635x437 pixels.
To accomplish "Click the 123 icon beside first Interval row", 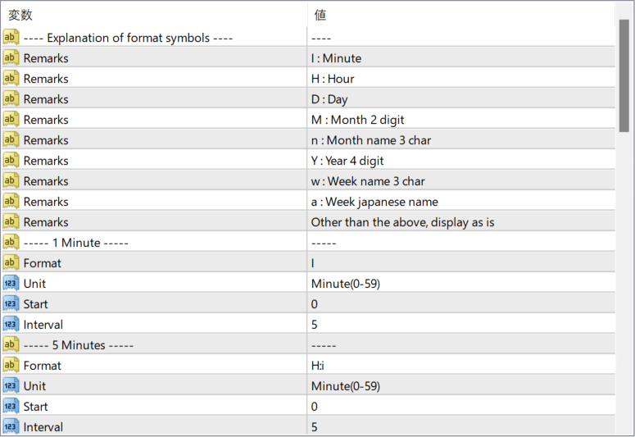I will point(11,325).
